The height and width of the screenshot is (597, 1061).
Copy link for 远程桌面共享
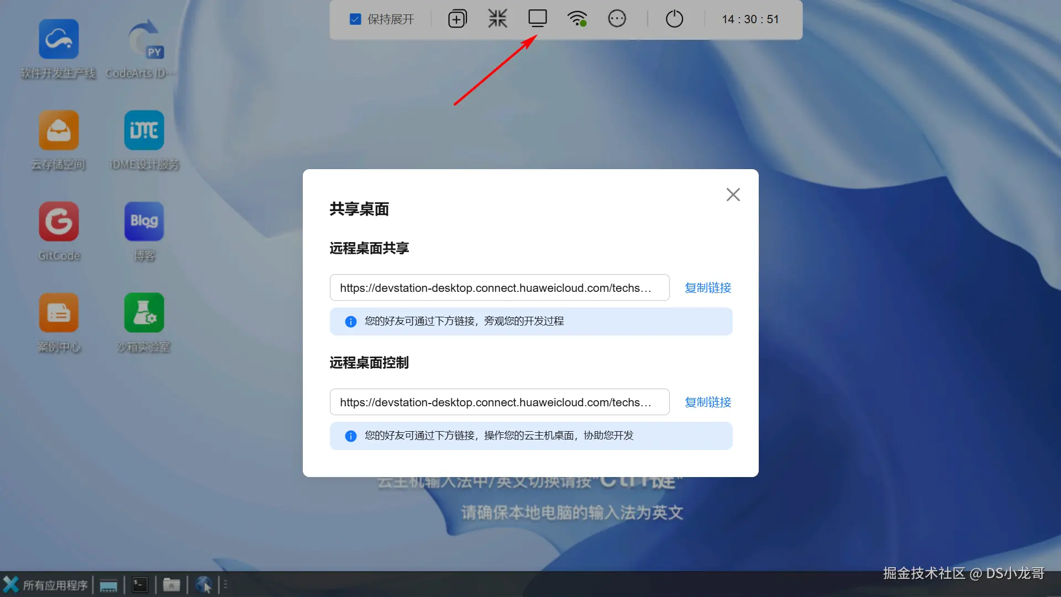point(708,288)
